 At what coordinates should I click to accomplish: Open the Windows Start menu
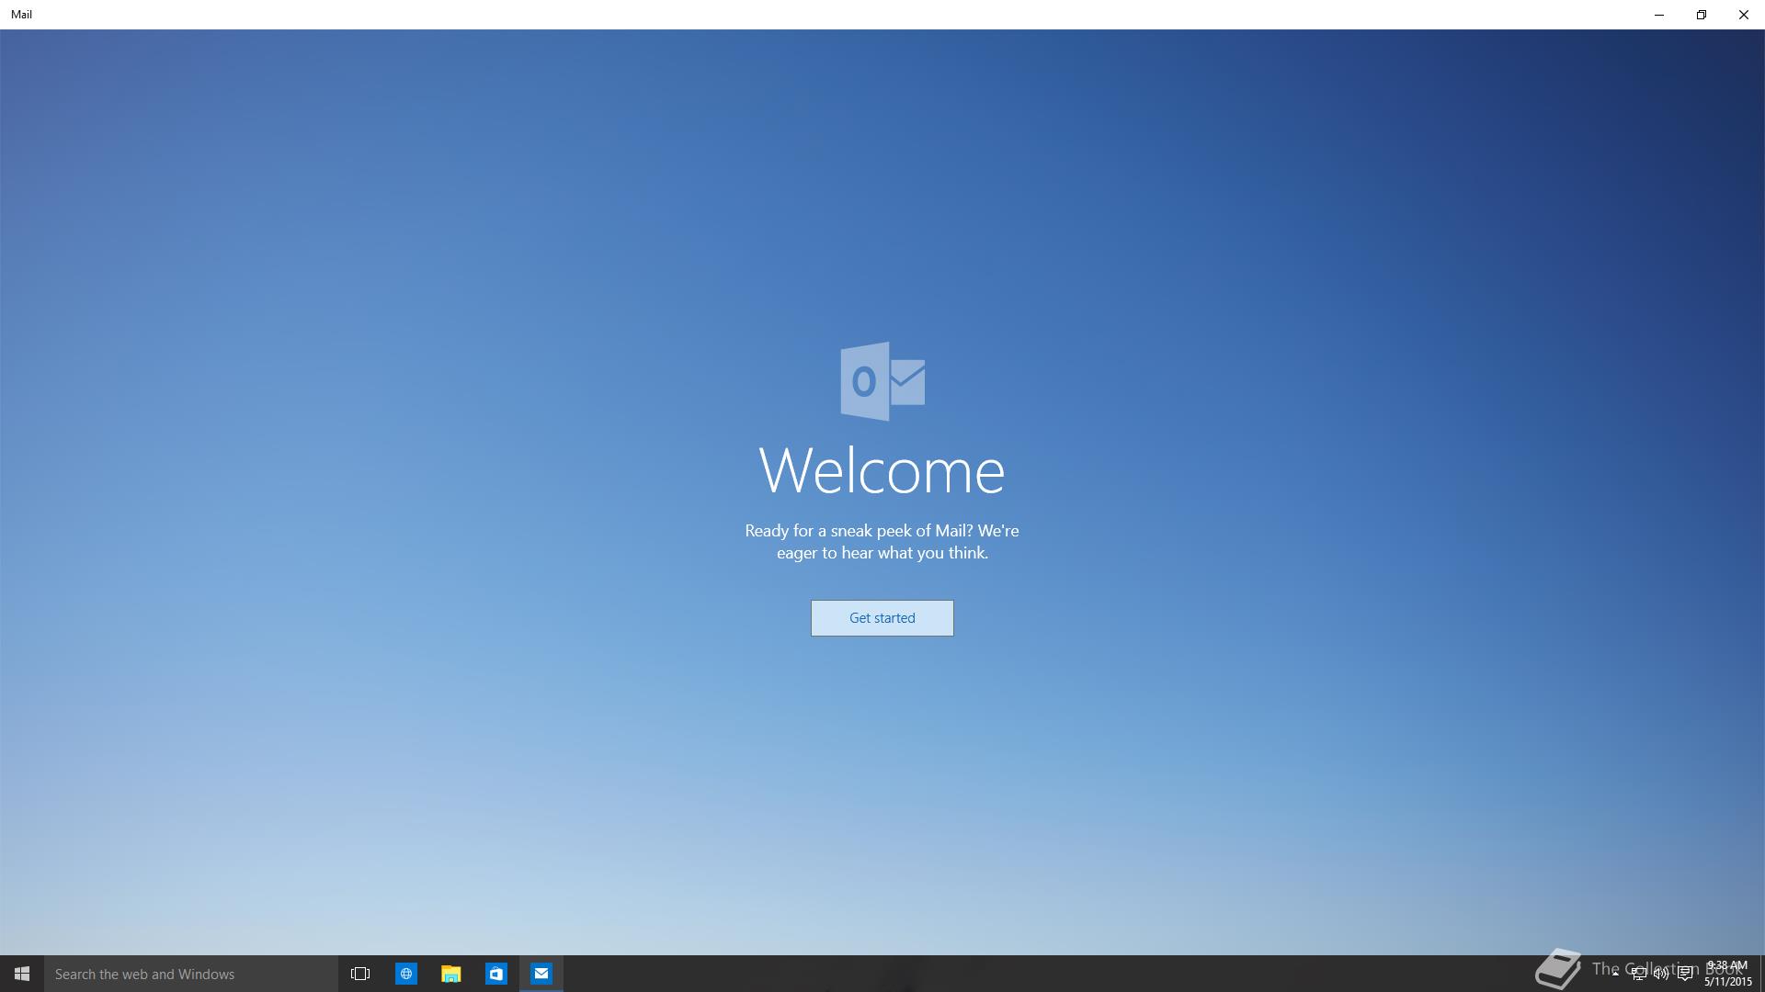click(22, 974)
